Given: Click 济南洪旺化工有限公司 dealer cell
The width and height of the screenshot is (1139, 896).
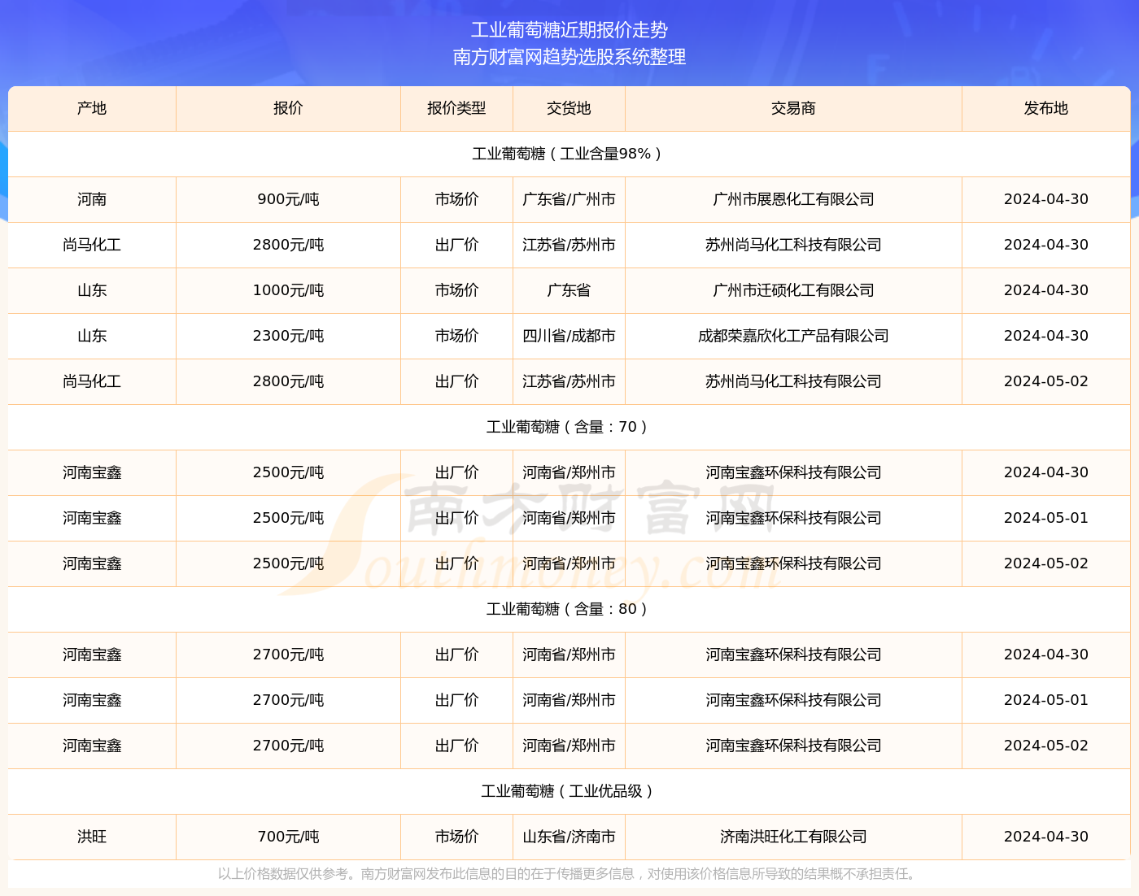Looking at the screenshot, I should [x=793, y=837].
